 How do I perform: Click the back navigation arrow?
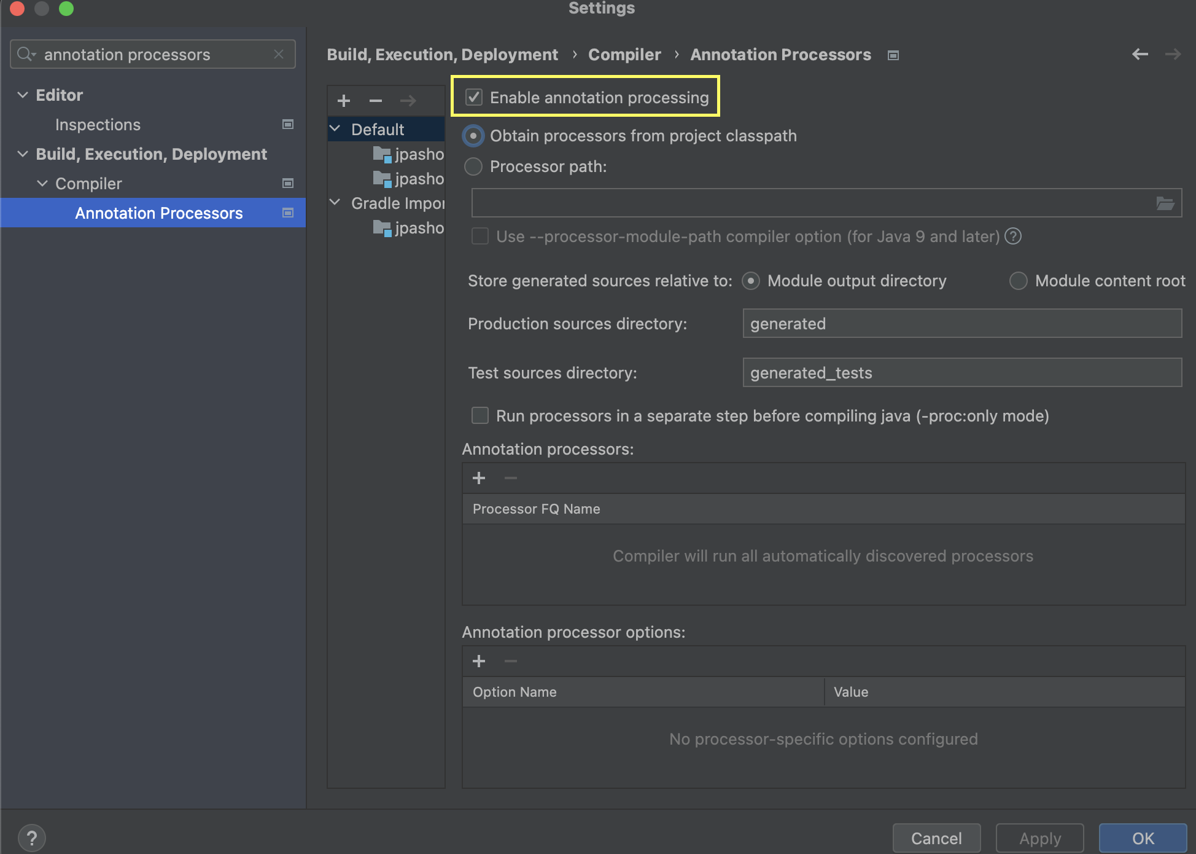pos(1140,54)
